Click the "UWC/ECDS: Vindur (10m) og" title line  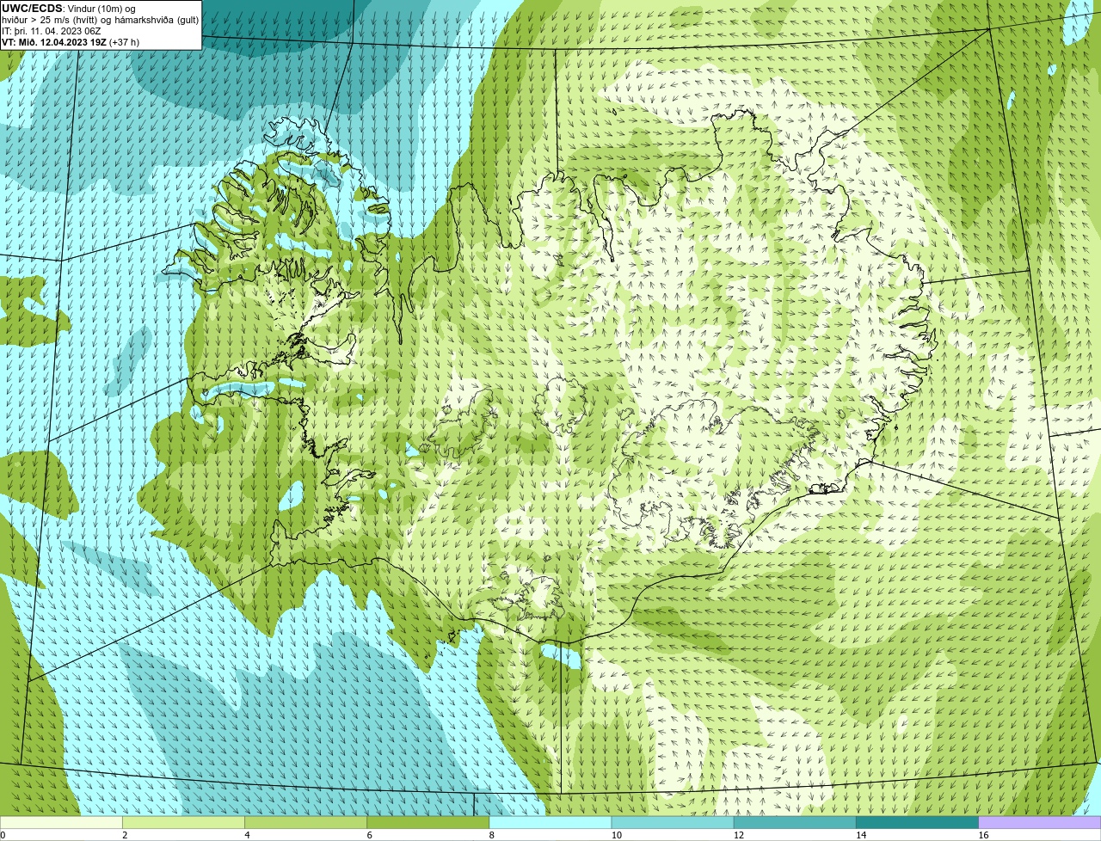[69, 9]
